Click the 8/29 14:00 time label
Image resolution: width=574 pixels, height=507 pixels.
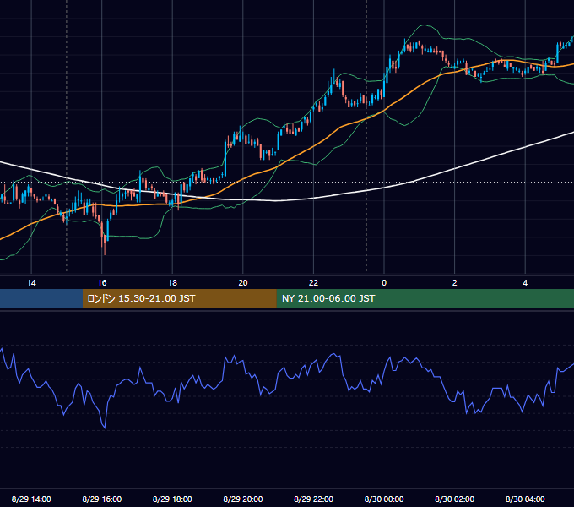[x=31, y=499]
